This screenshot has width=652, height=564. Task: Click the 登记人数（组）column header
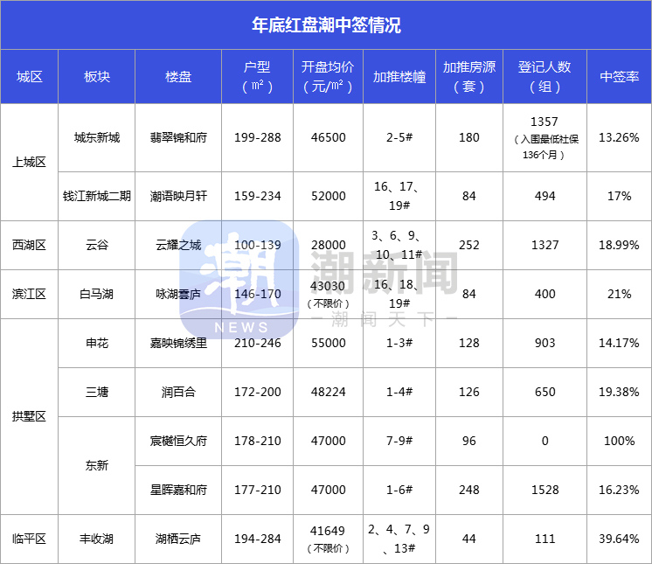click(544, 77)
